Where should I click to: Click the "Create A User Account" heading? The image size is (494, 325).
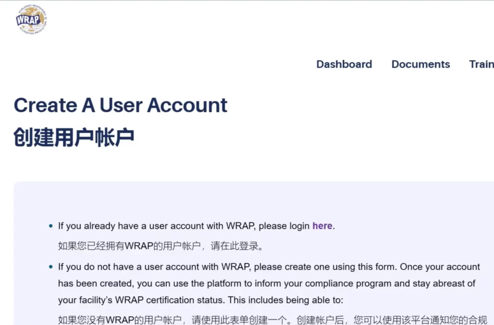pos(121,105)
